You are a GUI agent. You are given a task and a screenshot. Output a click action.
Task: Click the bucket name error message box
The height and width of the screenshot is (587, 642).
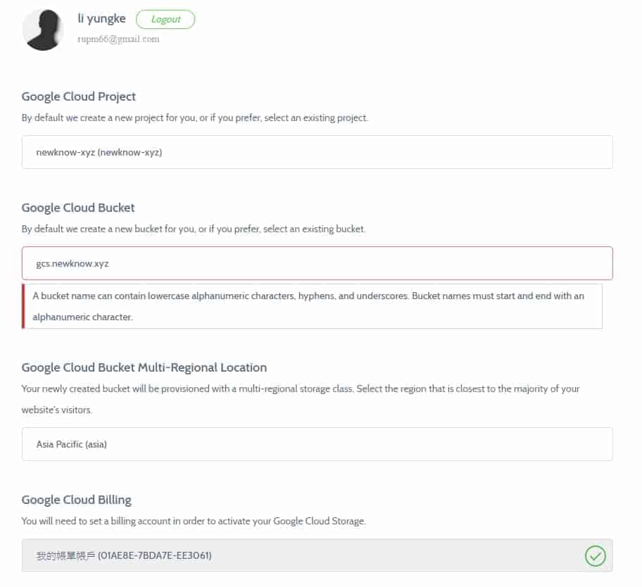tap(312, 306)
